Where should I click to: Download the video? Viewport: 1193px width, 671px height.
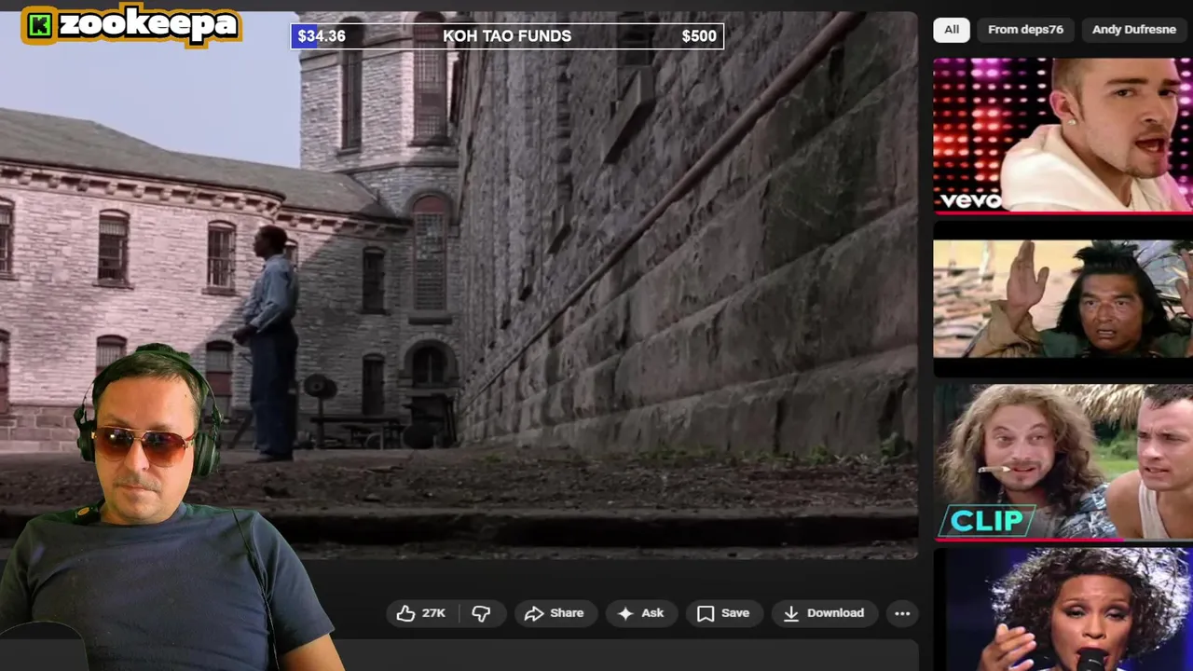[825, 613]
